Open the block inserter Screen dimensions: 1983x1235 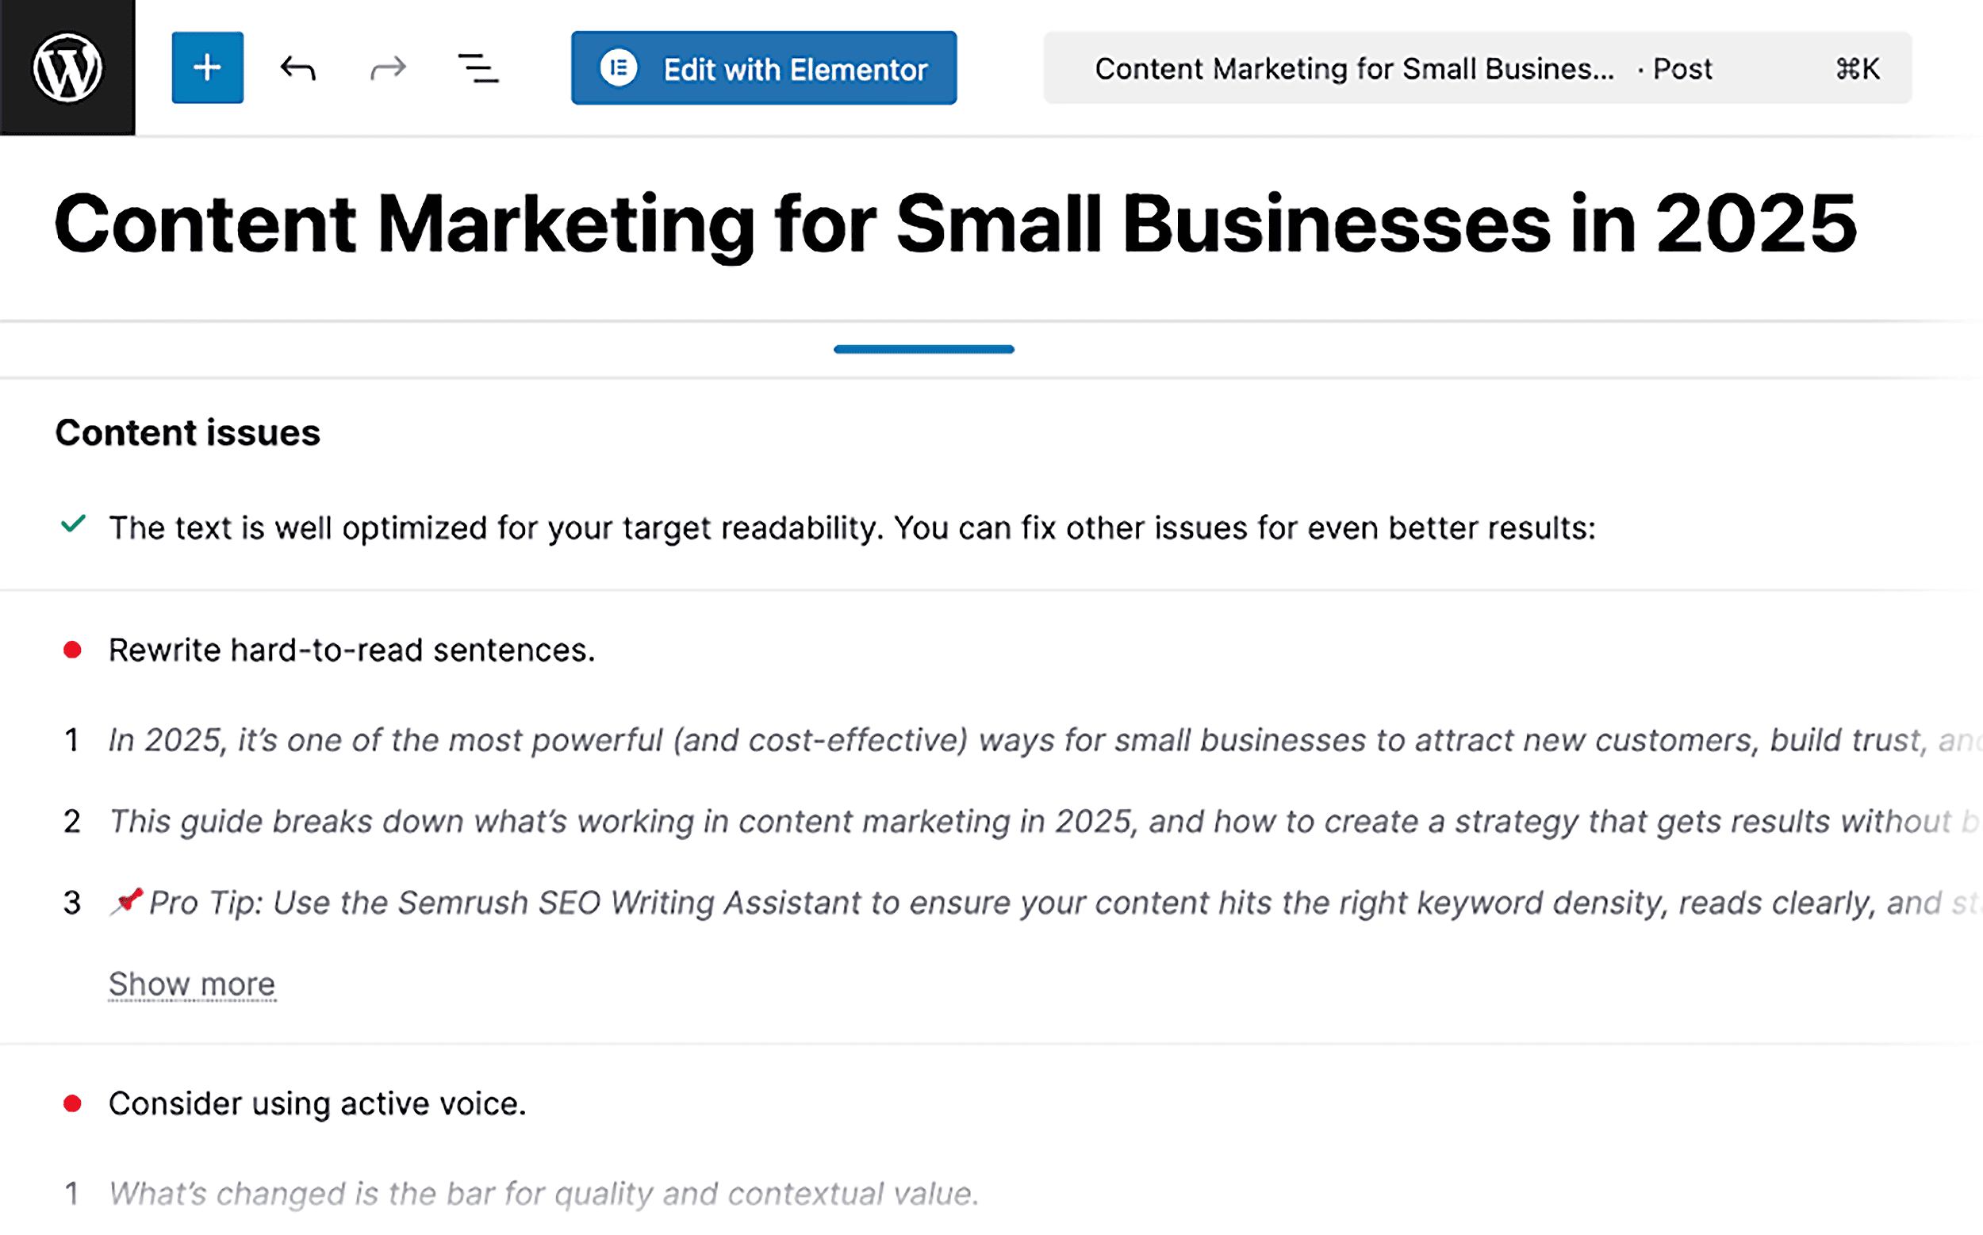click(x=207, y=67)
